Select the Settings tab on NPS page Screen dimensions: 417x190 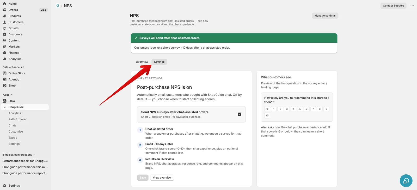[159, 62]
